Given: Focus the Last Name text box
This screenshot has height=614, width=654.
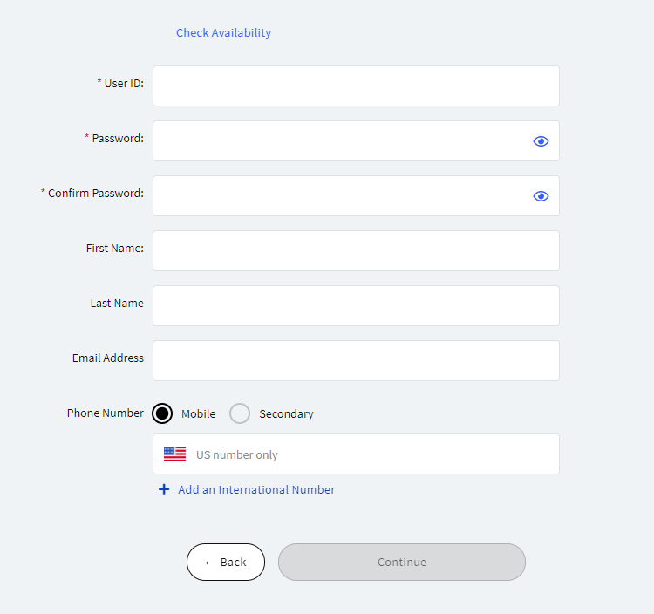Looking at the screenshot, I should click(356, 306).
